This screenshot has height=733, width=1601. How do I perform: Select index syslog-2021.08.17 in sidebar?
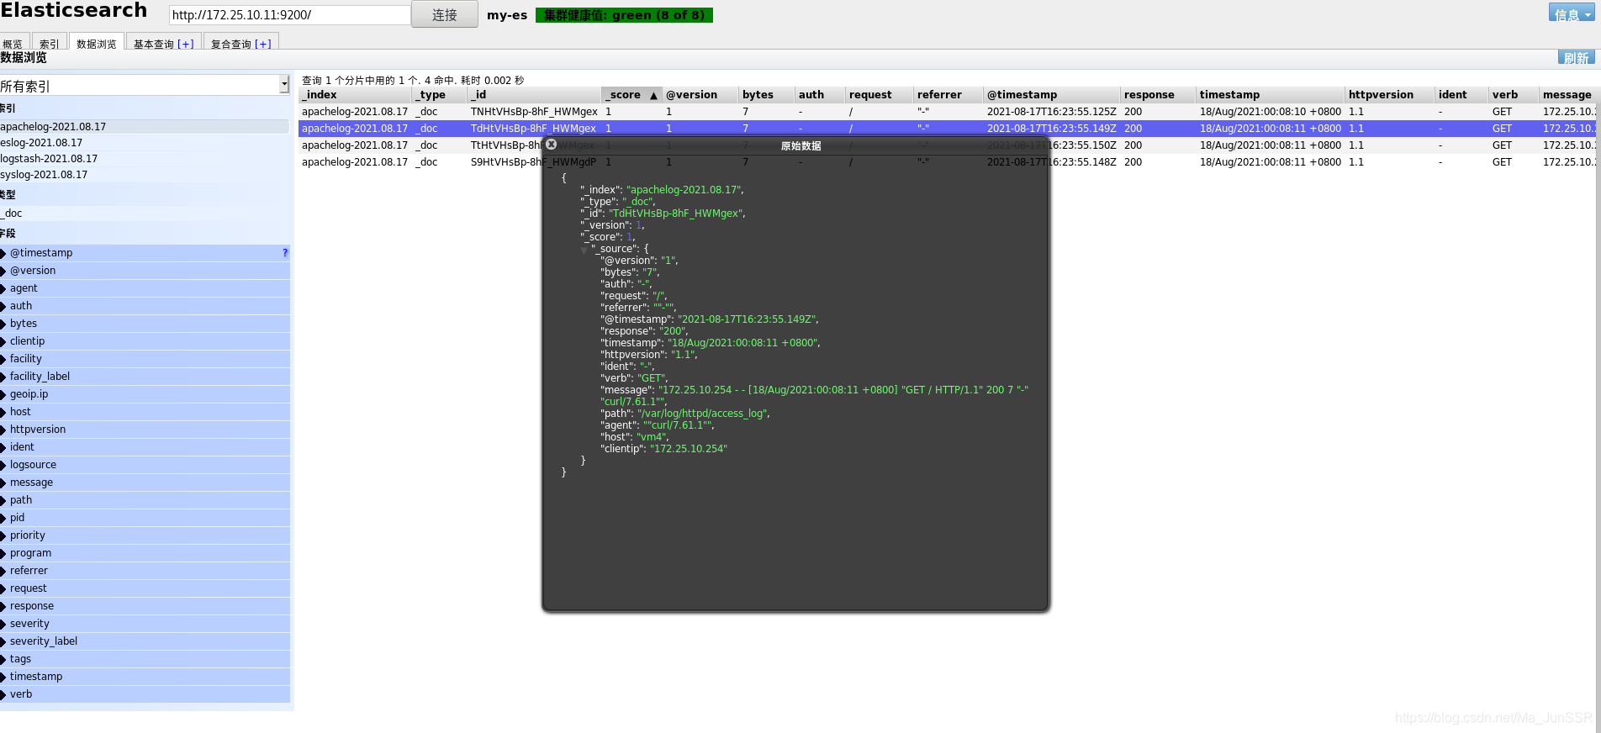[x=145, y=175]
